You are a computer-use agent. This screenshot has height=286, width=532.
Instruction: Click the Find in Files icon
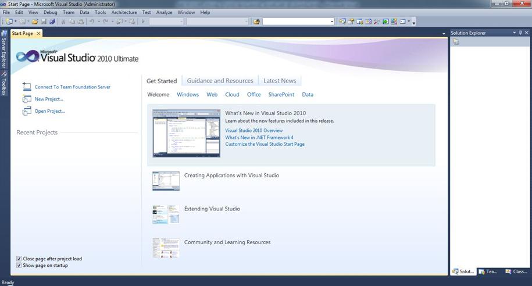[x=256, y=22]
